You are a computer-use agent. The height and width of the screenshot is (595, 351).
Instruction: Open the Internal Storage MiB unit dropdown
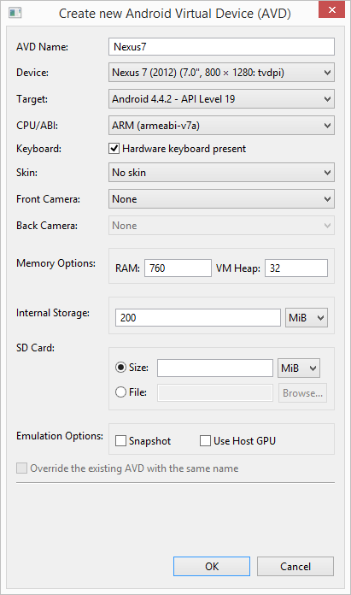tap(307, 318)
